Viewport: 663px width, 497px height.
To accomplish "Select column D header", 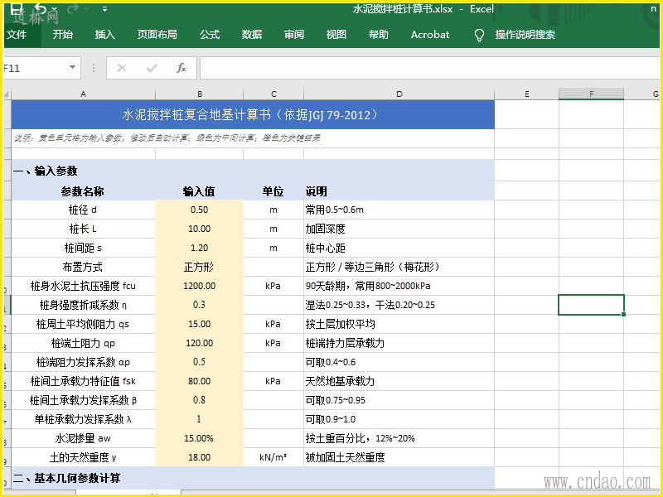I will pyautogui.click(x=399, y=94).
